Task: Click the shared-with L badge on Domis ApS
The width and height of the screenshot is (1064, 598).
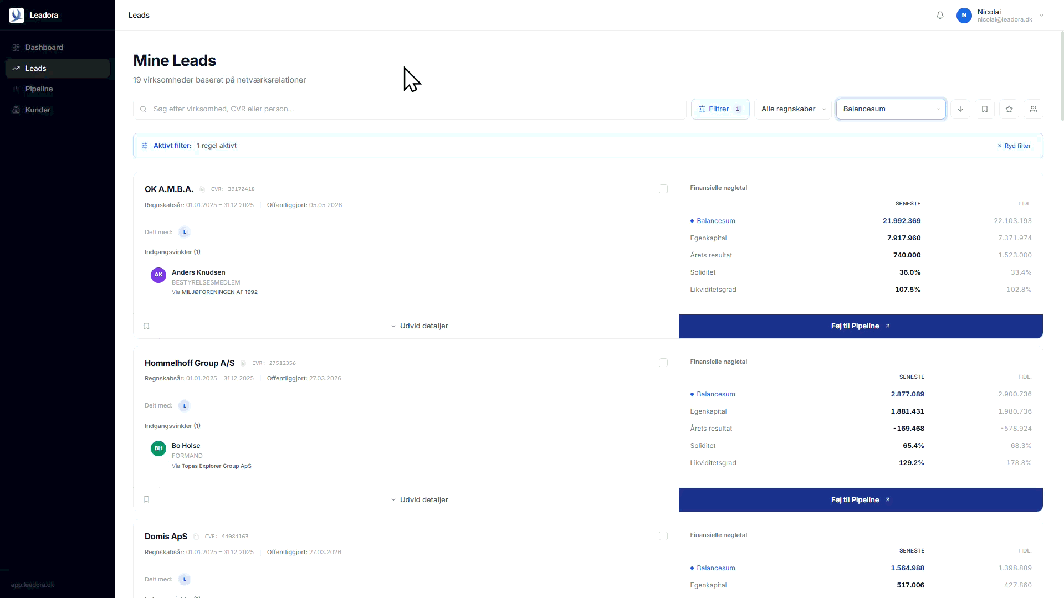Action: (x=185, y=579)
